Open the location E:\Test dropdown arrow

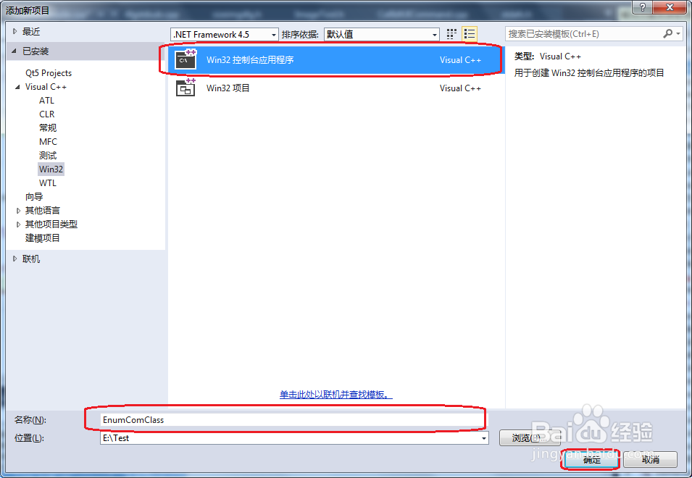point(484,438)
